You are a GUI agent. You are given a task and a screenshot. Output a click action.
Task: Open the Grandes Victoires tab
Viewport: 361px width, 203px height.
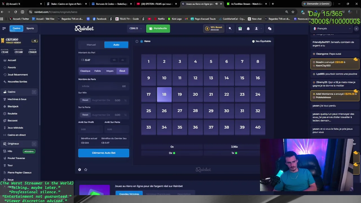coord(129,194)
